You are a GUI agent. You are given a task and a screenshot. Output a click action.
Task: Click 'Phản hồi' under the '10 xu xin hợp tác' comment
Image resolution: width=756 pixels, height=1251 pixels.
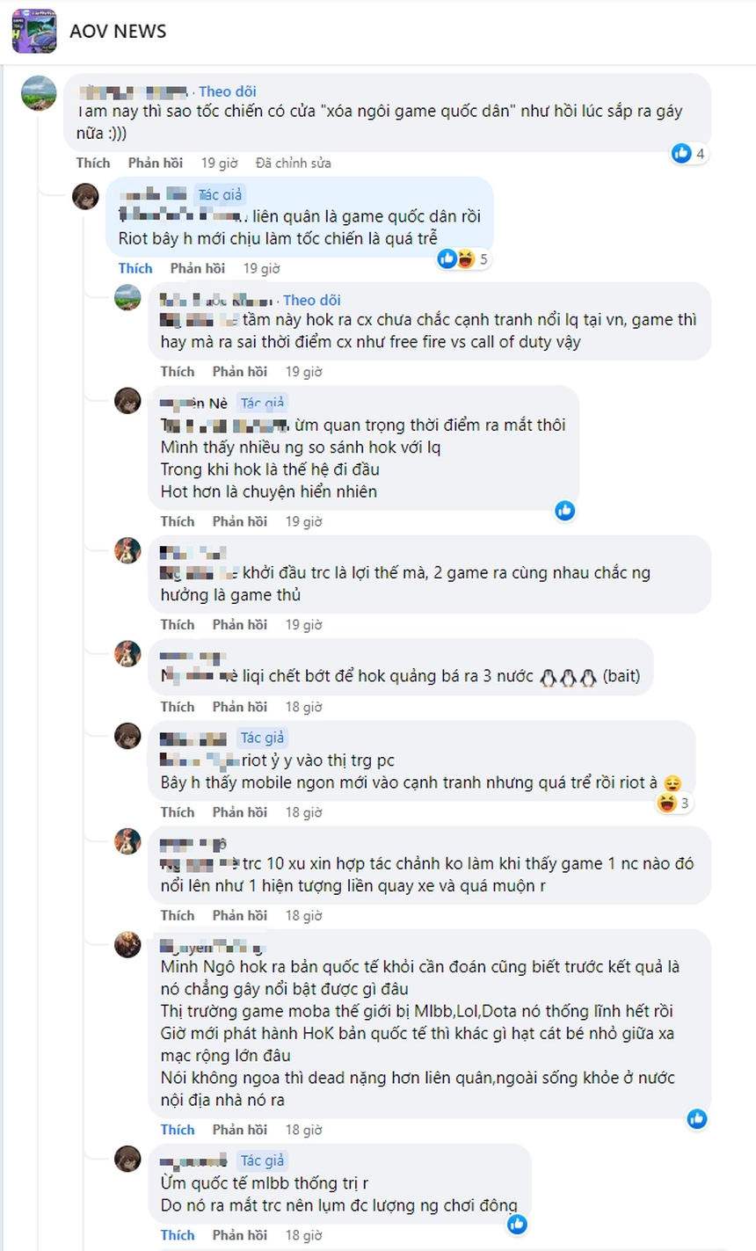[x=241, y=914]
